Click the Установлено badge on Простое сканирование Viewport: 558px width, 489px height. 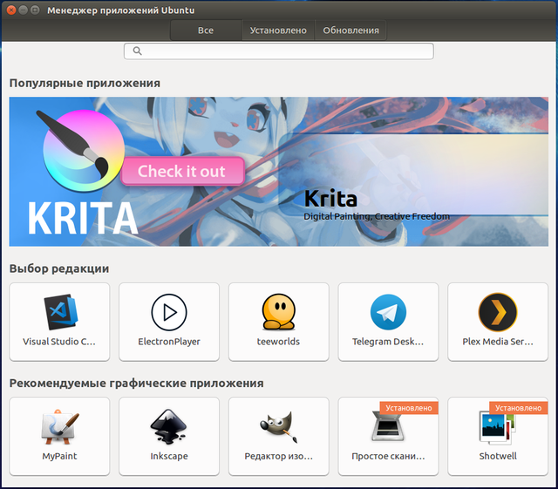[409, 408]
